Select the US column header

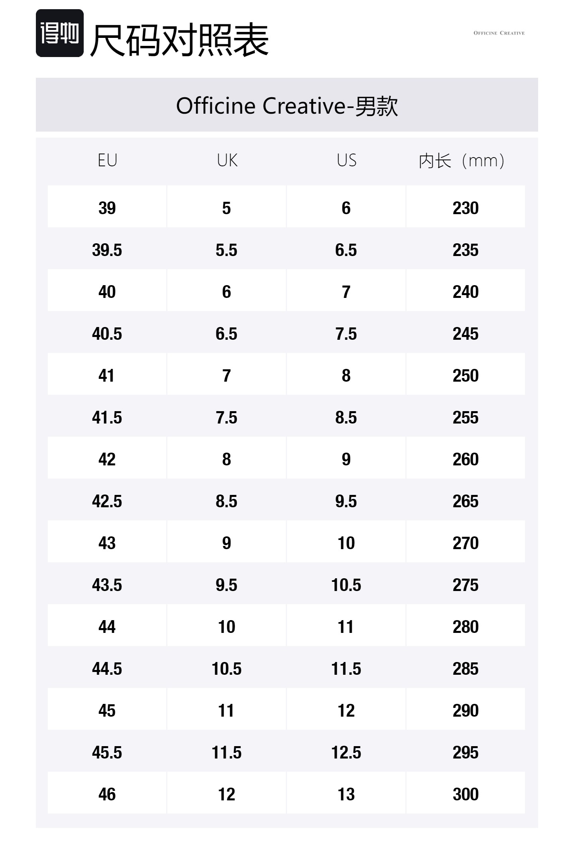pos(346,160)
